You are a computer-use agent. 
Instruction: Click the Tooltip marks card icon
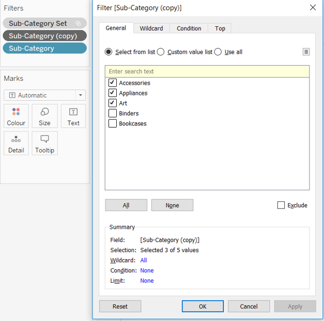(x=45, y=139)
